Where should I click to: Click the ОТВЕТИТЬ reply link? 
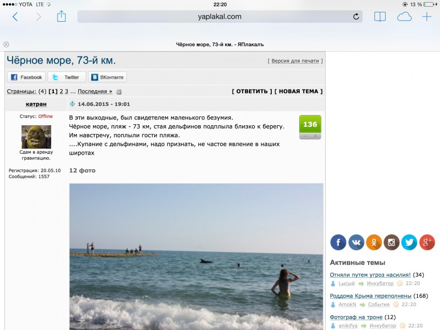(x=252, y=92)
